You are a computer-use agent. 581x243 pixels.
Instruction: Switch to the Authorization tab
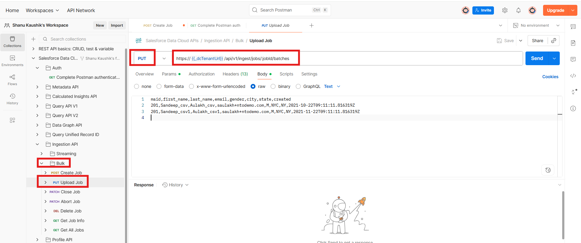201,74
